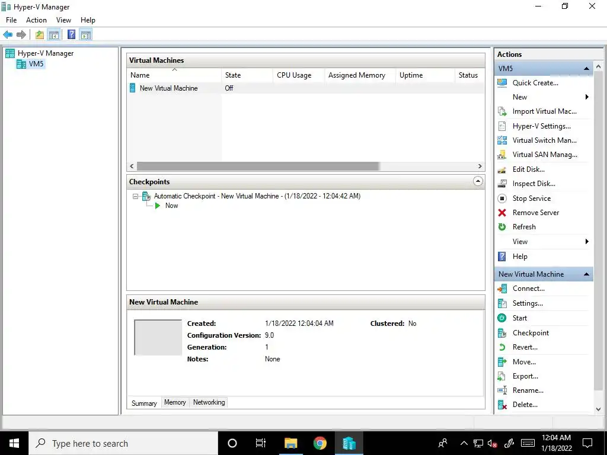This screenshot has width=607, height=455.
Task: Click the Checkpoint action icon
Action: [502, 333]
